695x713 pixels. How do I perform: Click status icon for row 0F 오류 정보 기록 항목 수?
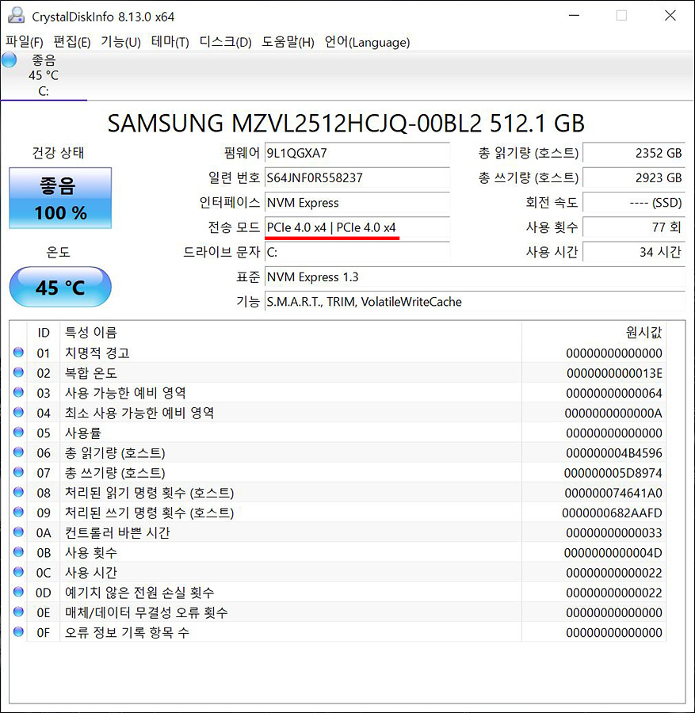[19, 631]
